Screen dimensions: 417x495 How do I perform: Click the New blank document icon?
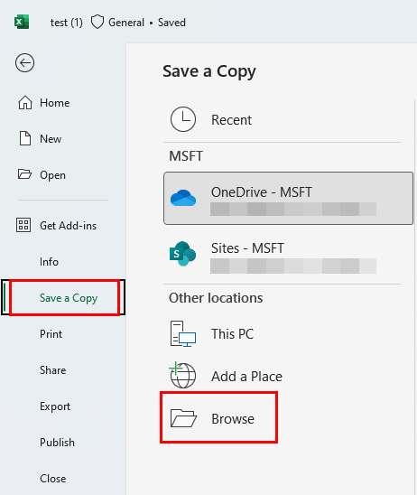pyautogui.click(x=25, y=138)
